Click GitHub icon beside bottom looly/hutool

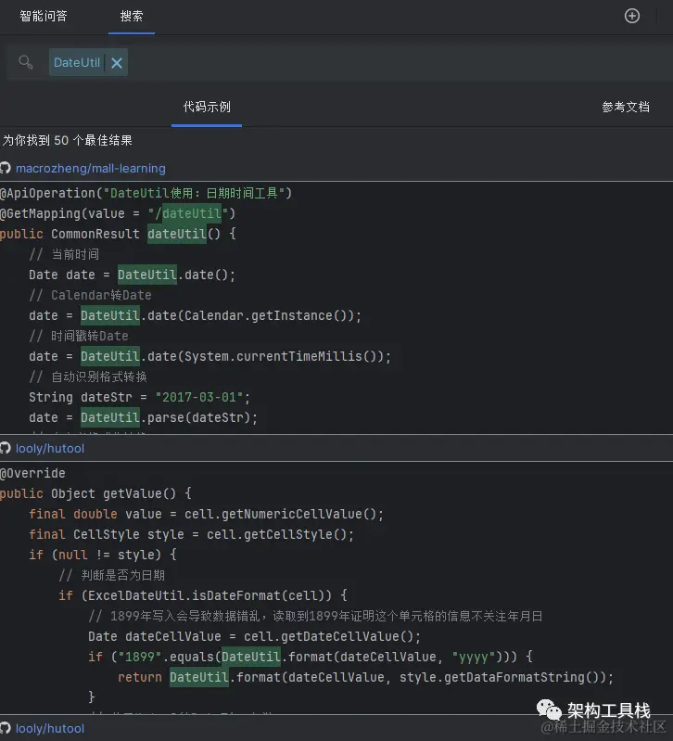6,728
